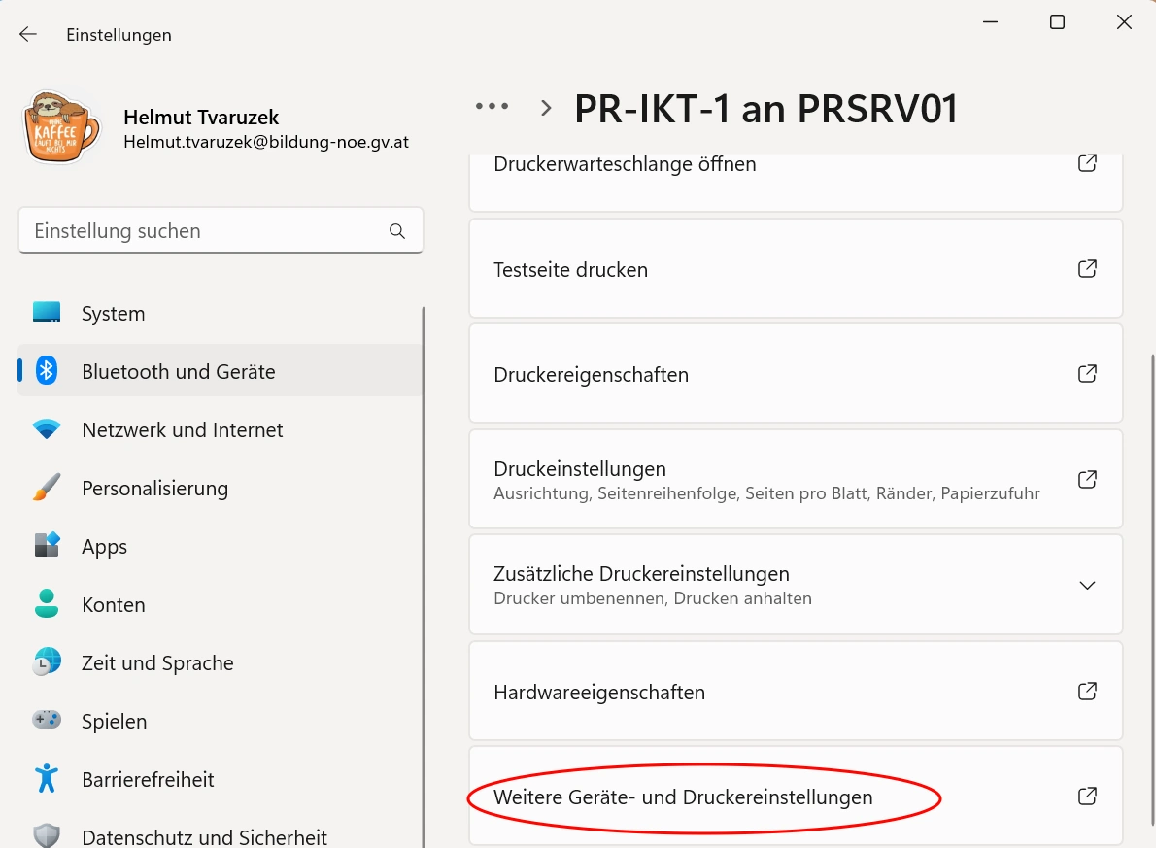Image resolution: width=1156 pixels, height=848 pixels.
Task: Click the System monitor icon
Action: pyautogui.click(x=47, y=313)
